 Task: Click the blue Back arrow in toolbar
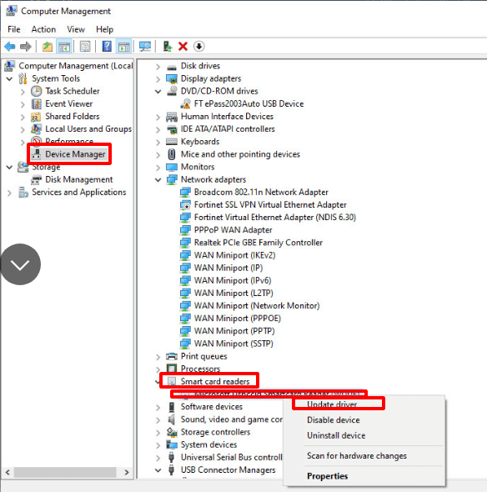click(10, 47)
